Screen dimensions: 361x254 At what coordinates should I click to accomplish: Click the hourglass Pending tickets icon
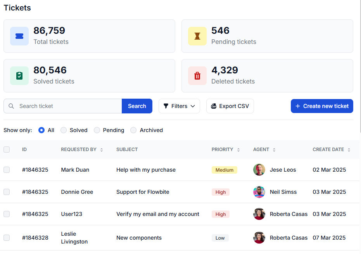pyautogui.click(x=197, y=36)
